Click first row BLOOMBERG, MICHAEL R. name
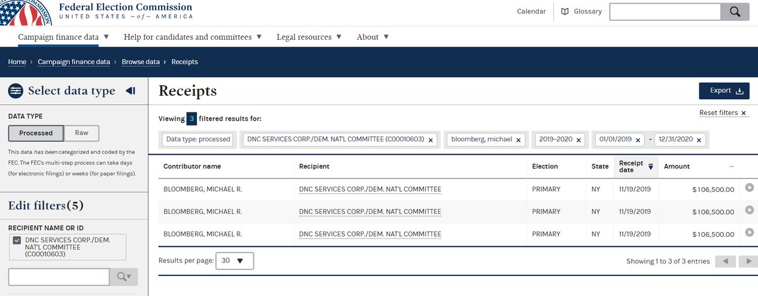 (203, 189)
